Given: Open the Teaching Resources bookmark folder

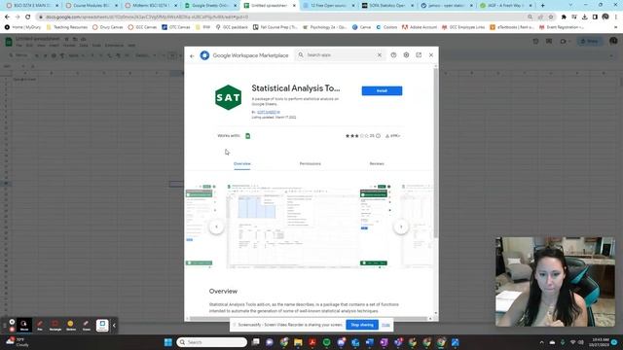Looking at the screenshot, I should click(67, 27).
